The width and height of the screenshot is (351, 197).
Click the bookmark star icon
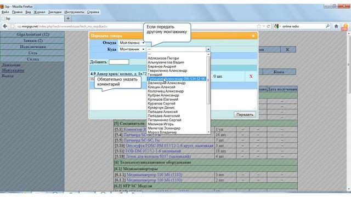click(259, 26)
